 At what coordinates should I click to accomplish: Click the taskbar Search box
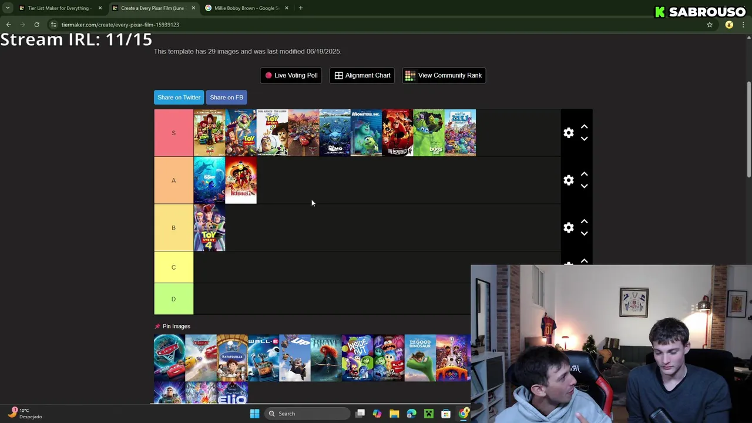(306, 414)
